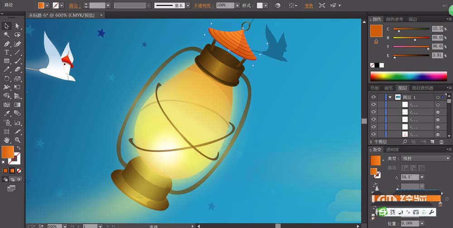The height and width of the screenshot is (228, 453).
Task: Select the Free Transform tool
Action: pos(17,87)
